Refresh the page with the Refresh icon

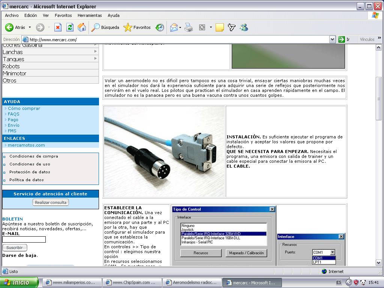click(70, 27)
